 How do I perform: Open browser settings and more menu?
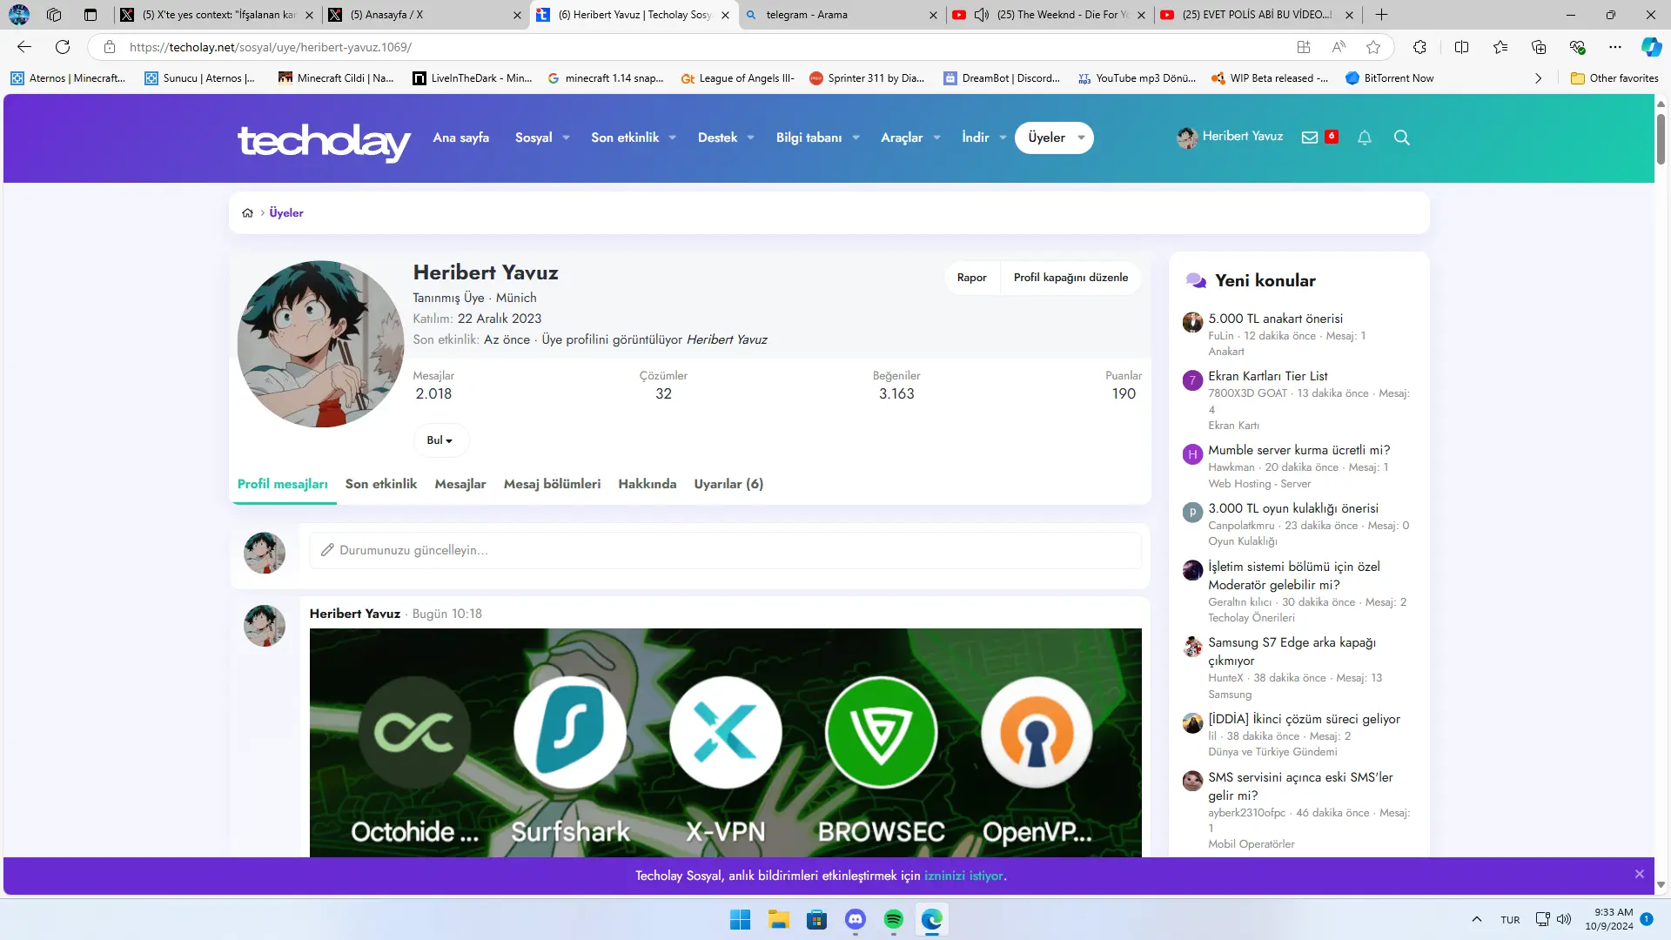pyautogui.click(x=1615, y=47)
